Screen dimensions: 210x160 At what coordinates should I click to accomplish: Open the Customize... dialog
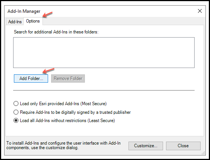tap(146, 146)
